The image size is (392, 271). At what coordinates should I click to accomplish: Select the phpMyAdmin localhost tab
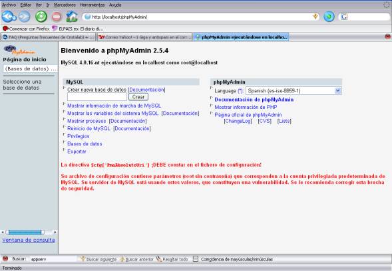pos(241,37)
